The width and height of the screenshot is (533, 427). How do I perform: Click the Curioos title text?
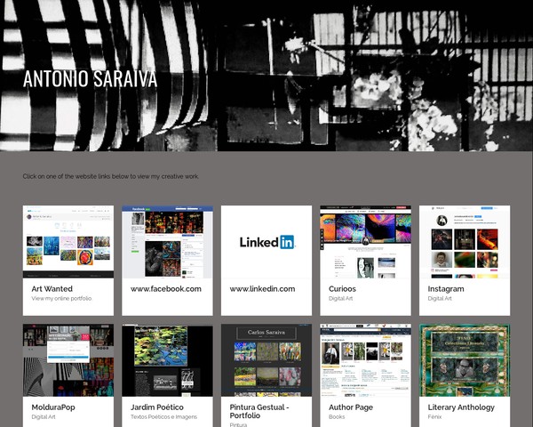(342, 289)
